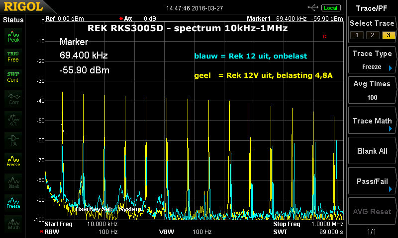The width and height of the screenshot is (398, 238).
Task: Click the SWP Cont sweep icon
Action: tap(13, 77)
